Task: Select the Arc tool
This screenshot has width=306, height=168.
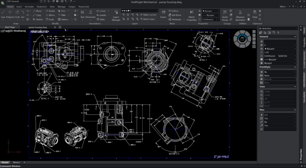Action: [x=23, y=14]
